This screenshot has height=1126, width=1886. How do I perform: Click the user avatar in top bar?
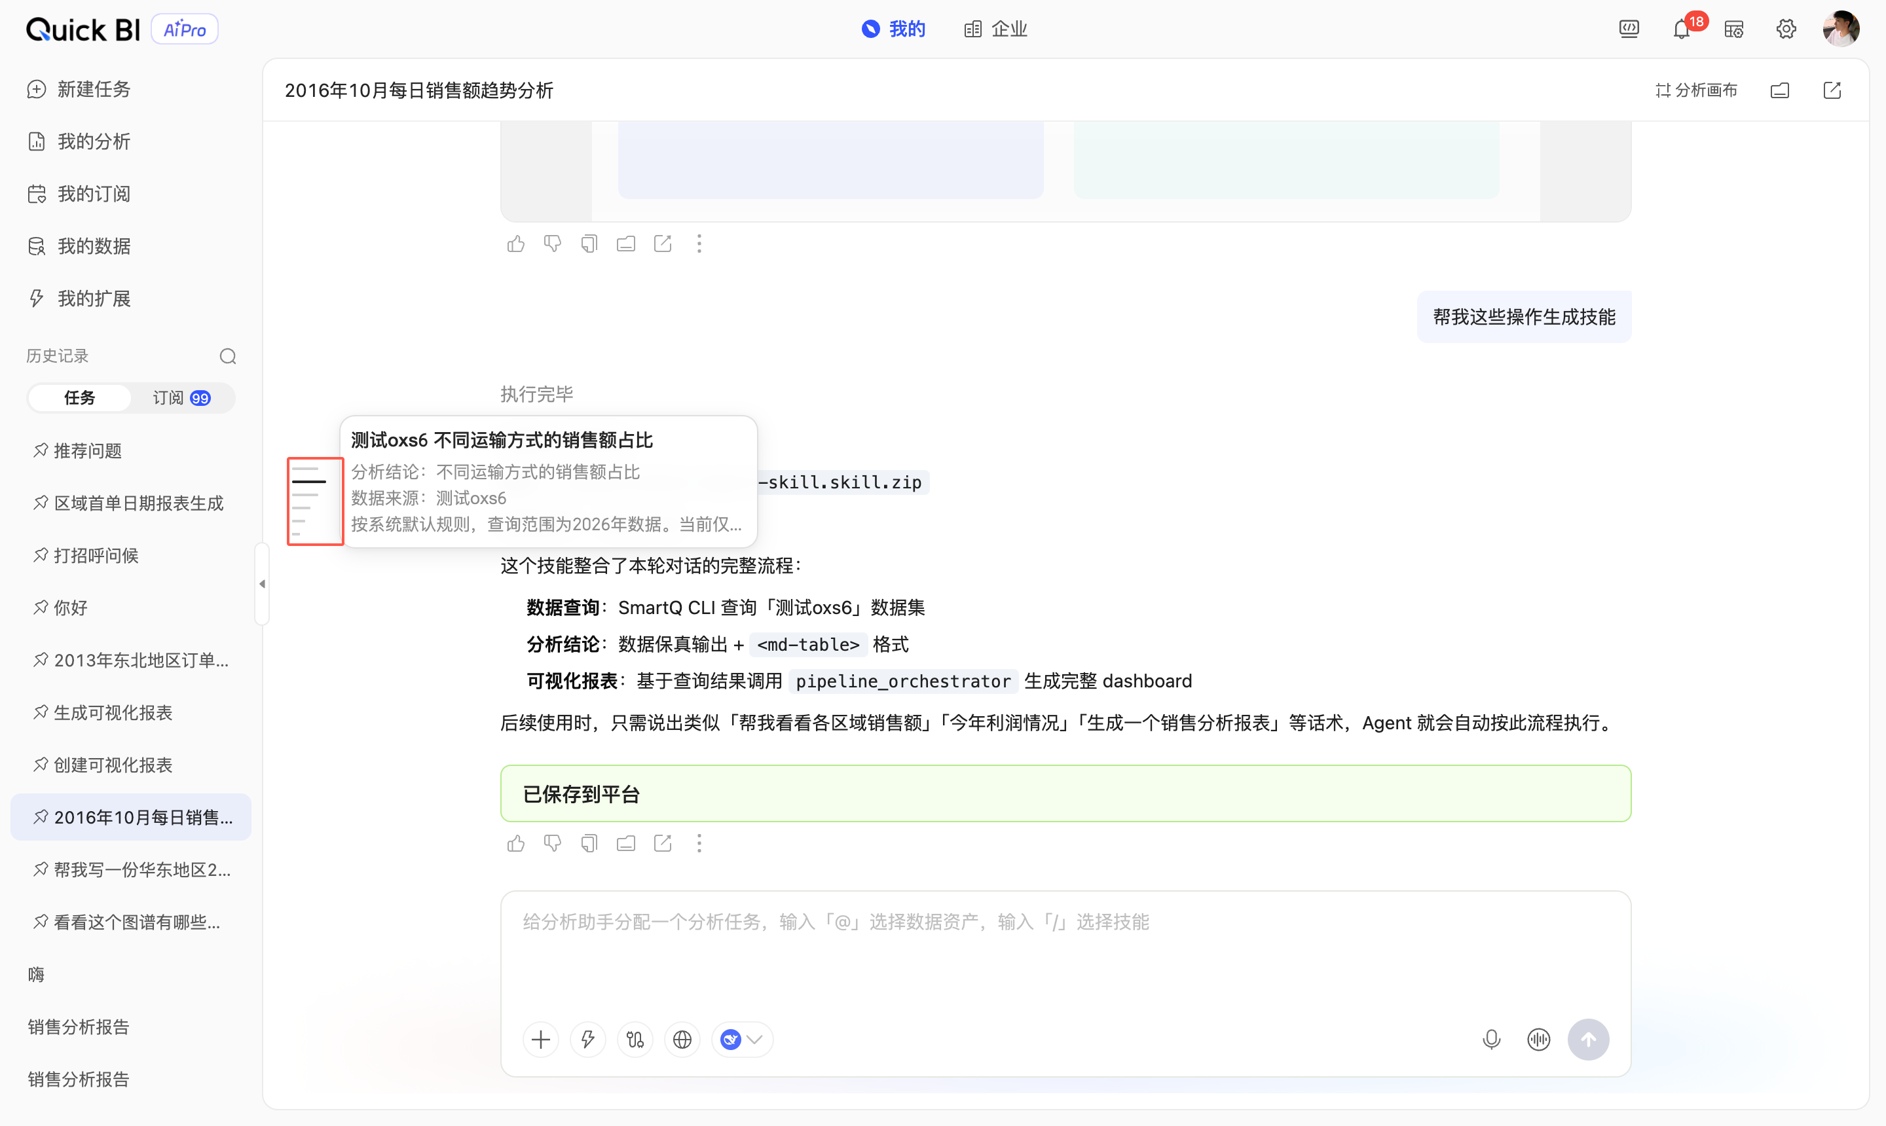(x=1840, y=29)
